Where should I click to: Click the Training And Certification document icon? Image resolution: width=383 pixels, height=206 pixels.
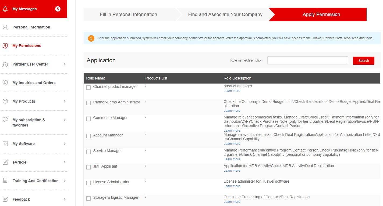tap(5, 181)
